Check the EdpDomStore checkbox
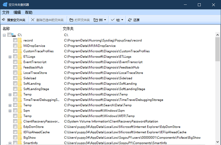Viewport: 221px width, 145px height. 15,127
